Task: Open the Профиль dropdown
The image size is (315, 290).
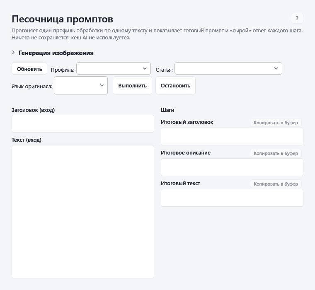Action: [x=114, y=68]
